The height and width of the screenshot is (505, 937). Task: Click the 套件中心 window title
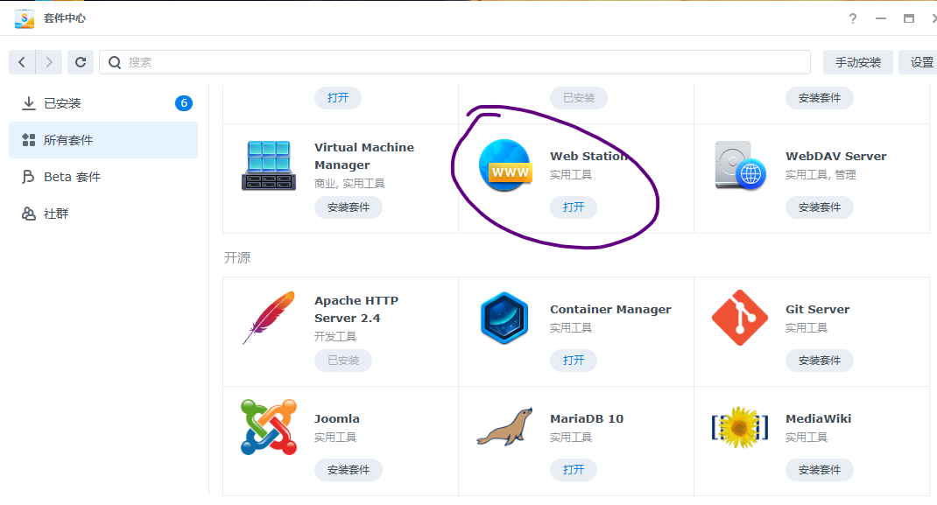(x=65, y=18)
